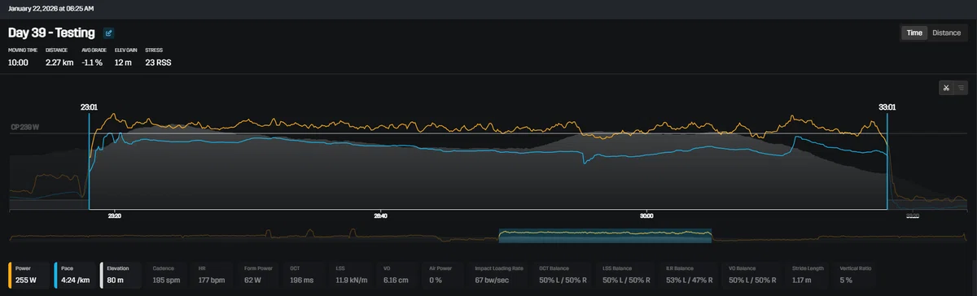Select the scissors crop tool
This screenshot has height=296, width=977.
coord(947,88)
